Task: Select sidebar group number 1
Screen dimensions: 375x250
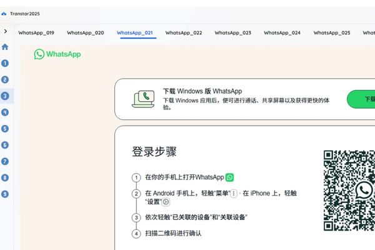Action: pyautogui.click(x=5, y=63)
